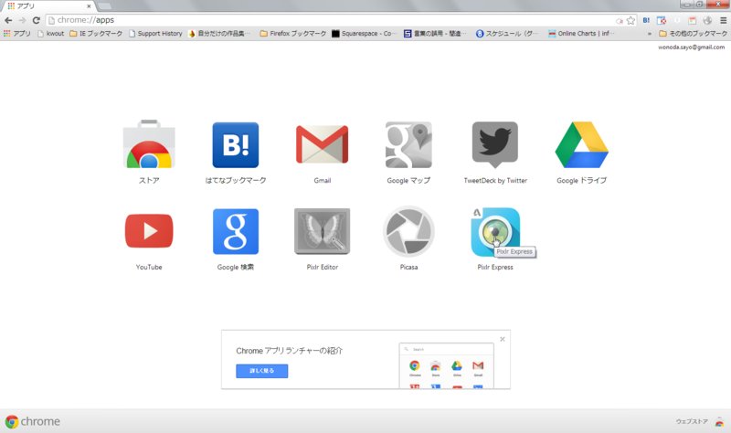
Task: Click the 詳しく見る button
Action: (x=261, y=371)
